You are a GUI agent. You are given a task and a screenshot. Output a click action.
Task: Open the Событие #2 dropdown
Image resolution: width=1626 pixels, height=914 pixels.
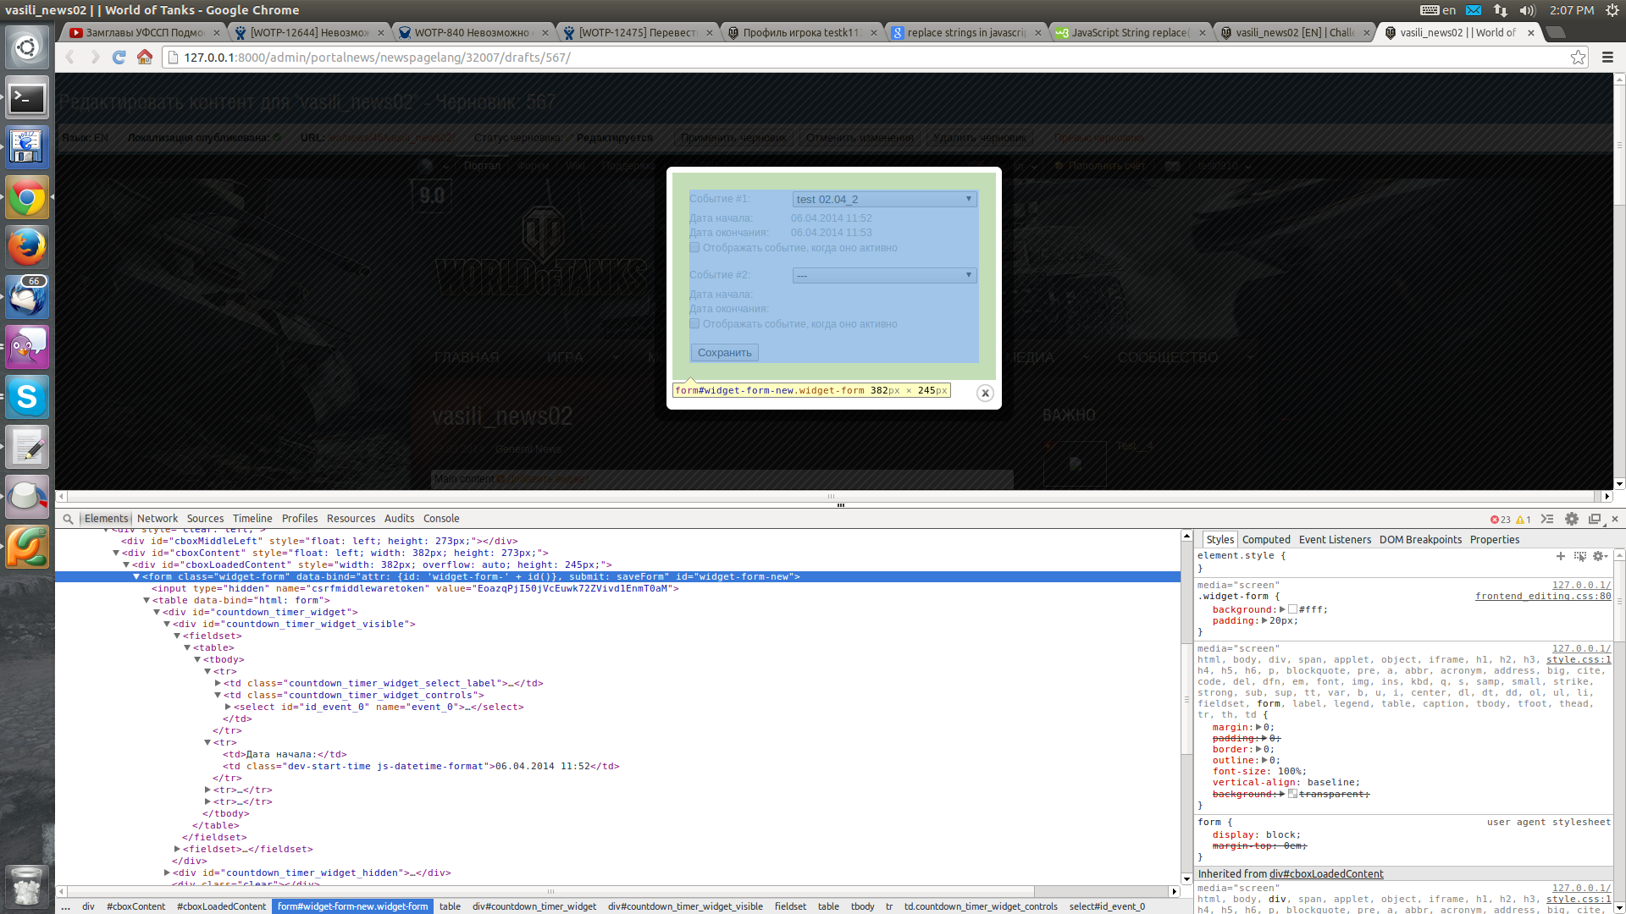(x=884, y=275)
